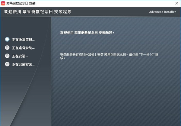
Task: Click the Advanced Installer label
Action: (x=162, y=12)
